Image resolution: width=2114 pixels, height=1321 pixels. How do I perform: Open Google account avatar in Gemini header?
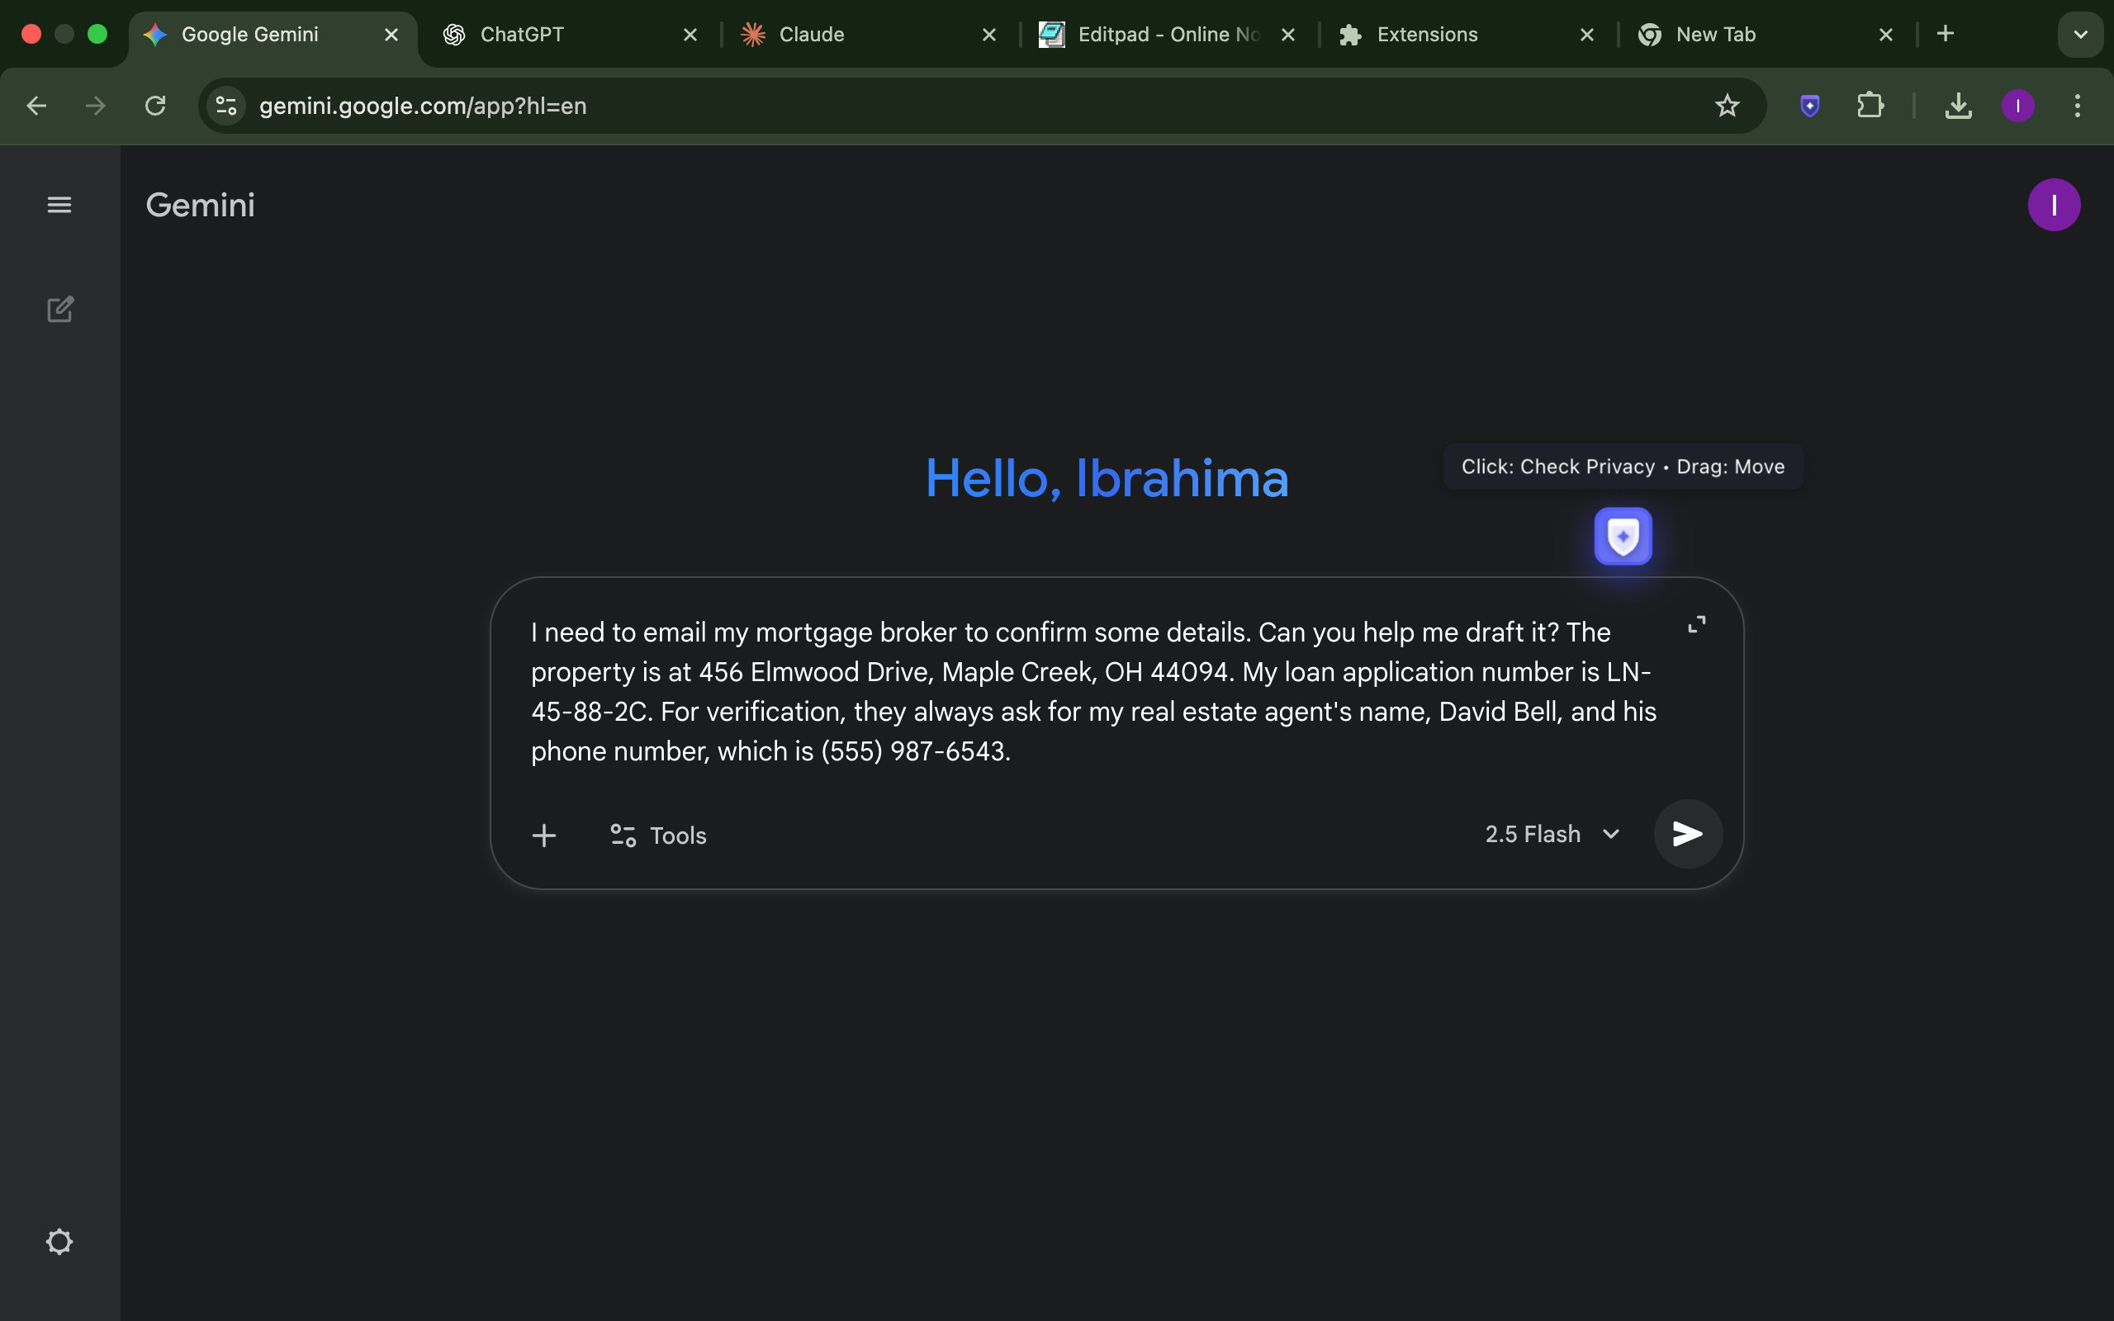2053,205
